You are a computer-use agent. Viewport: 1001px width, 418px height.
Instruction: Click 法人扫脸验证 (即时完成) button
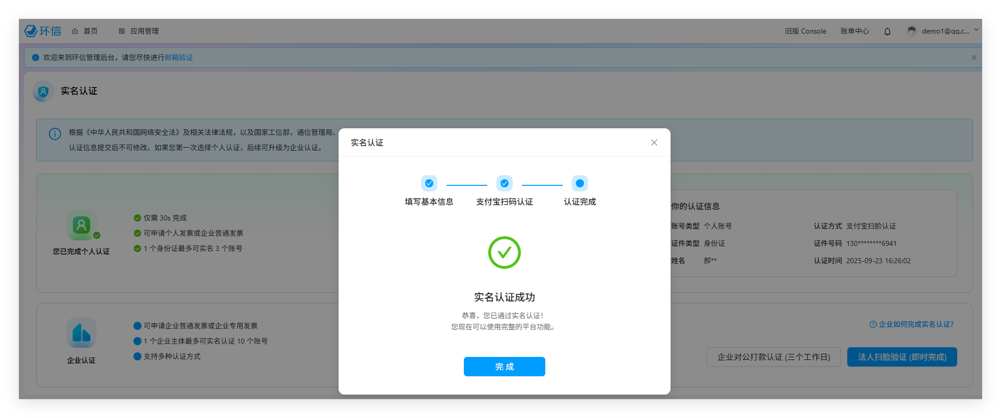pyautogui.click(x=902, y=357)
